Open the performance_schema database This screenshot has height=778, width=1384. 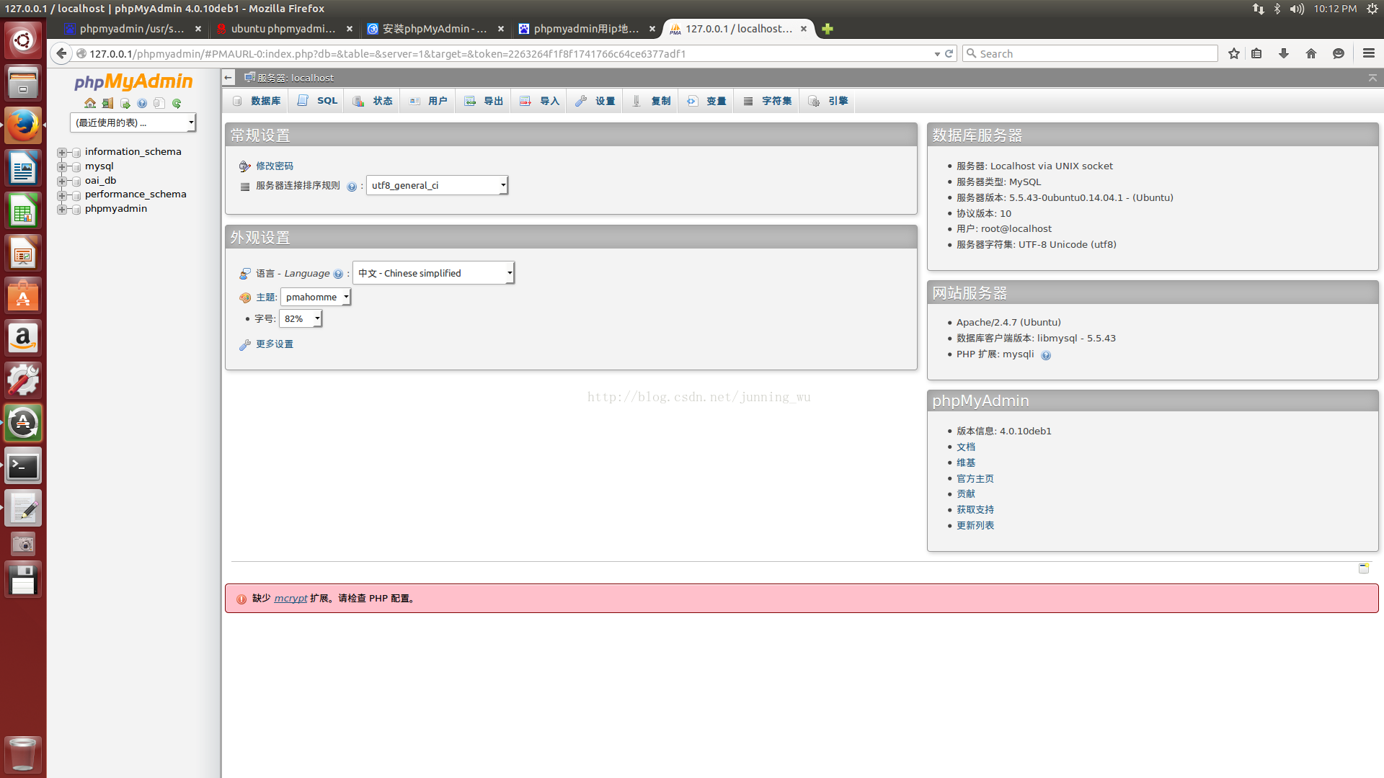pos(136,194)
